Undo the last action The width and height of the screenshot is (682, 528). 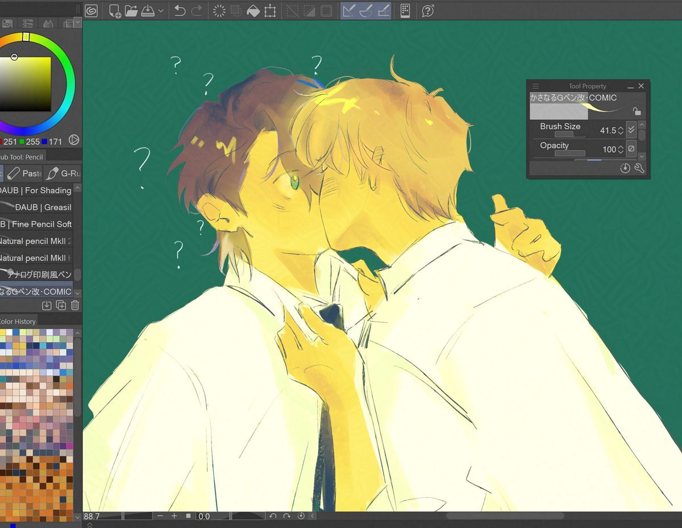click(x=180, y=10)
